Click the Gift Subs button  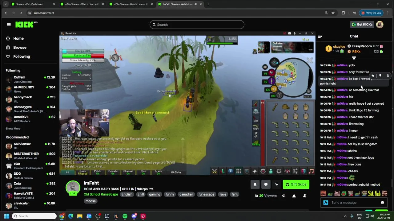pos(296,184)
